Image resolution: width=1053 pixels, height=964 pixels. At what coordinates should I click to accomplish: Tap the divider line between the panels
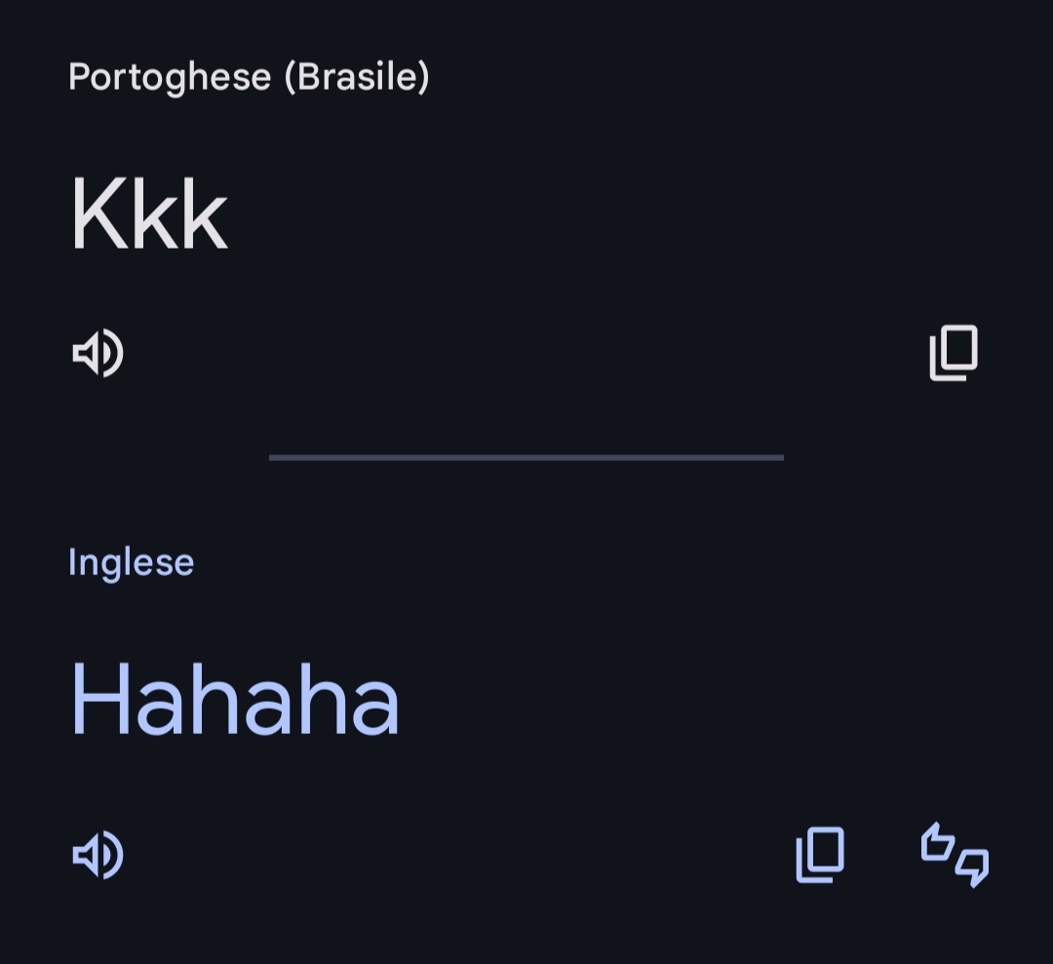click(x=526, y=456)
